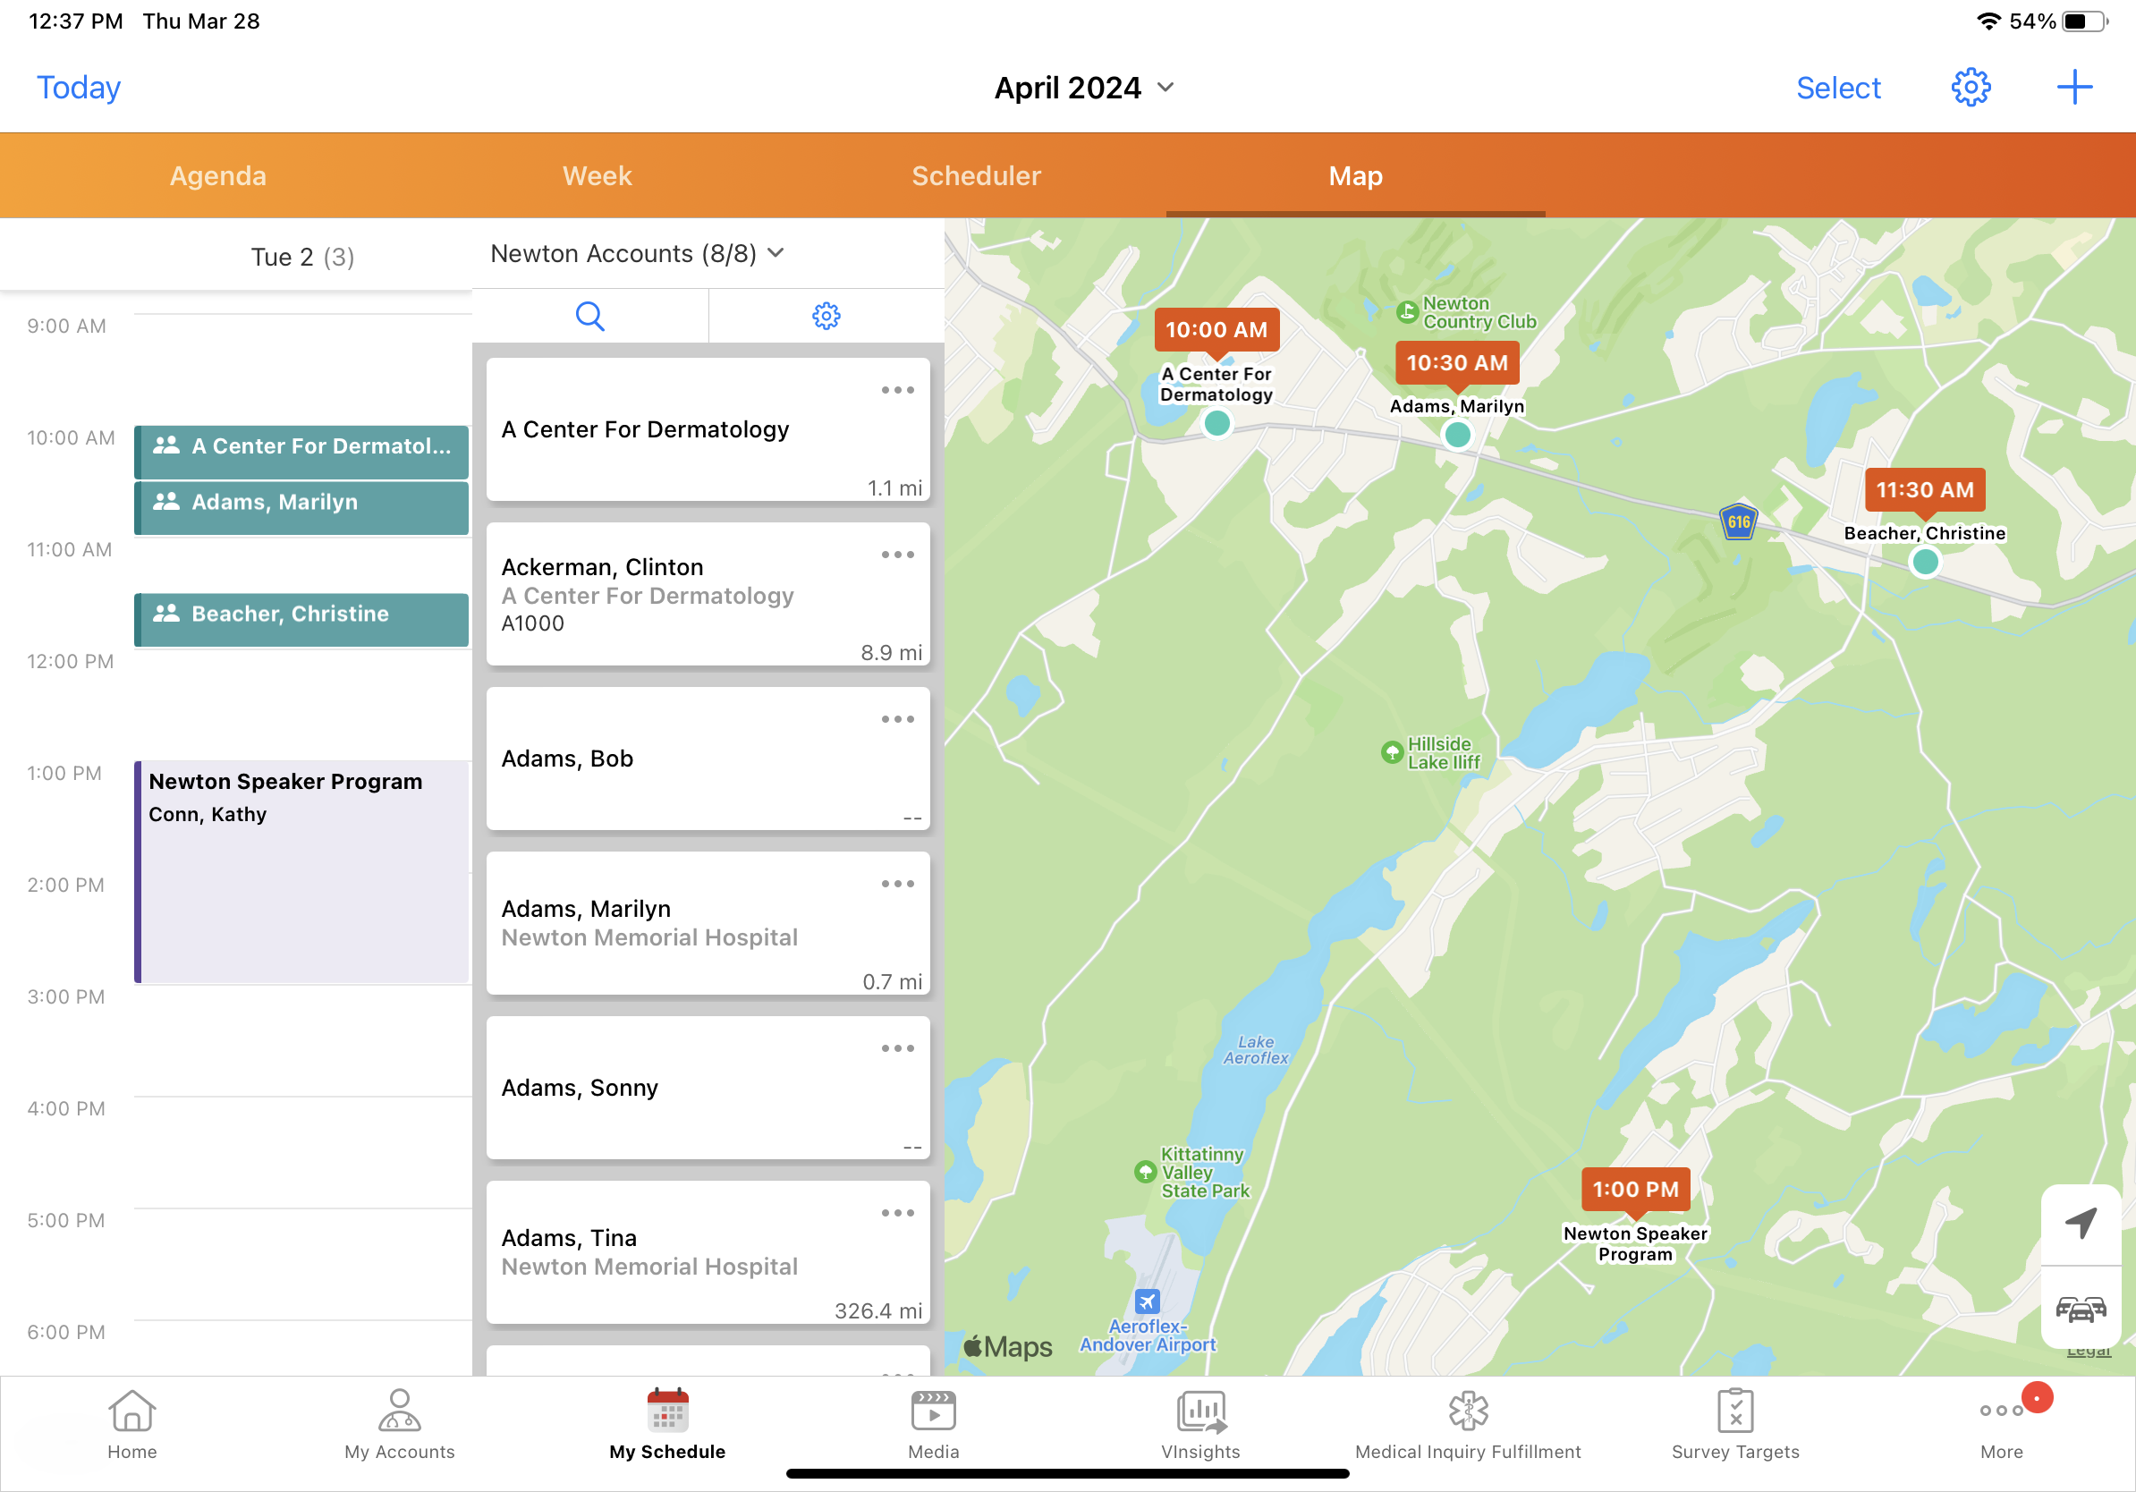Select the Adams, Tina account card
Screen dimensions: 2136x1492
[x=707, y=1252]
